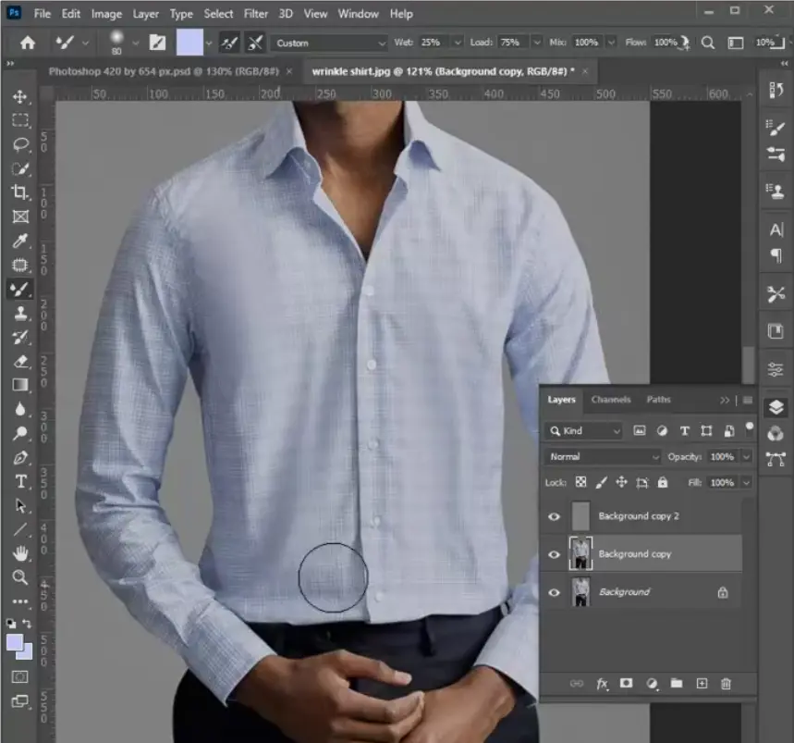Viewport: 794px width, 743px height.
Task: Open the Opacity dropdown arrow
Action: tap(747, 457)
